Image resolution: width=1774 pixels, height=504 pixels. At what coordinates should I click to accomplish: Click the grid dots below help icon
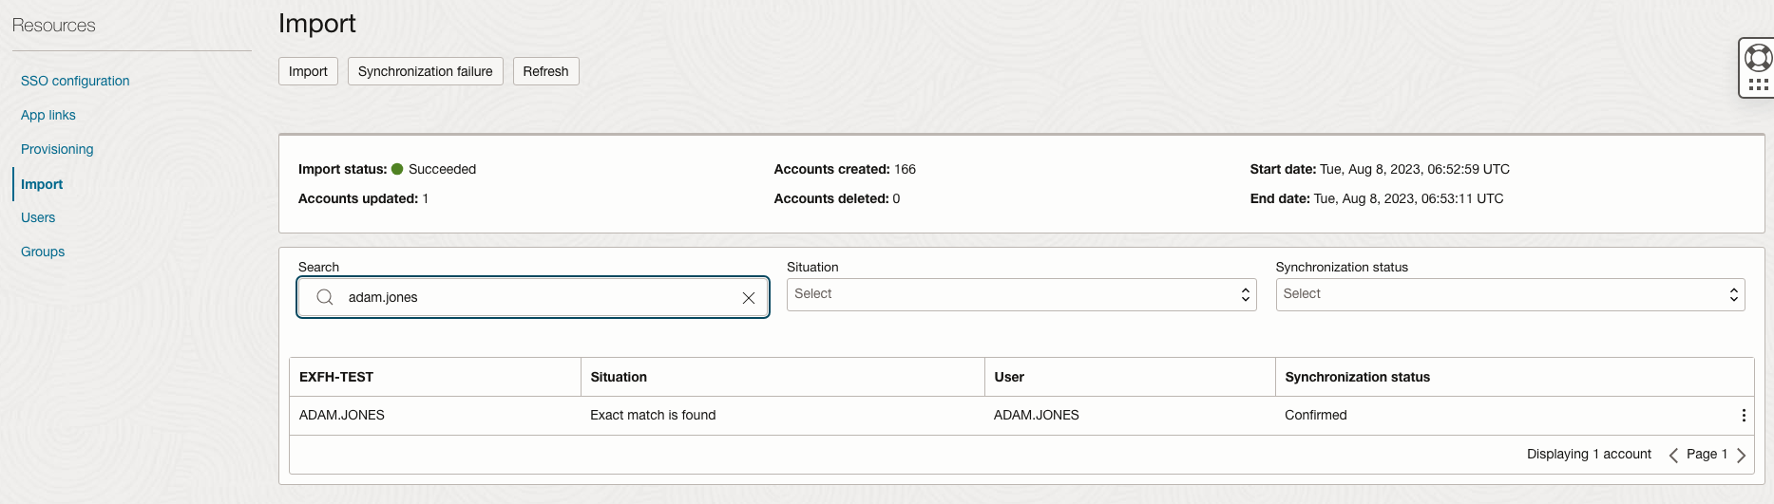click(x=1758, y=84)
